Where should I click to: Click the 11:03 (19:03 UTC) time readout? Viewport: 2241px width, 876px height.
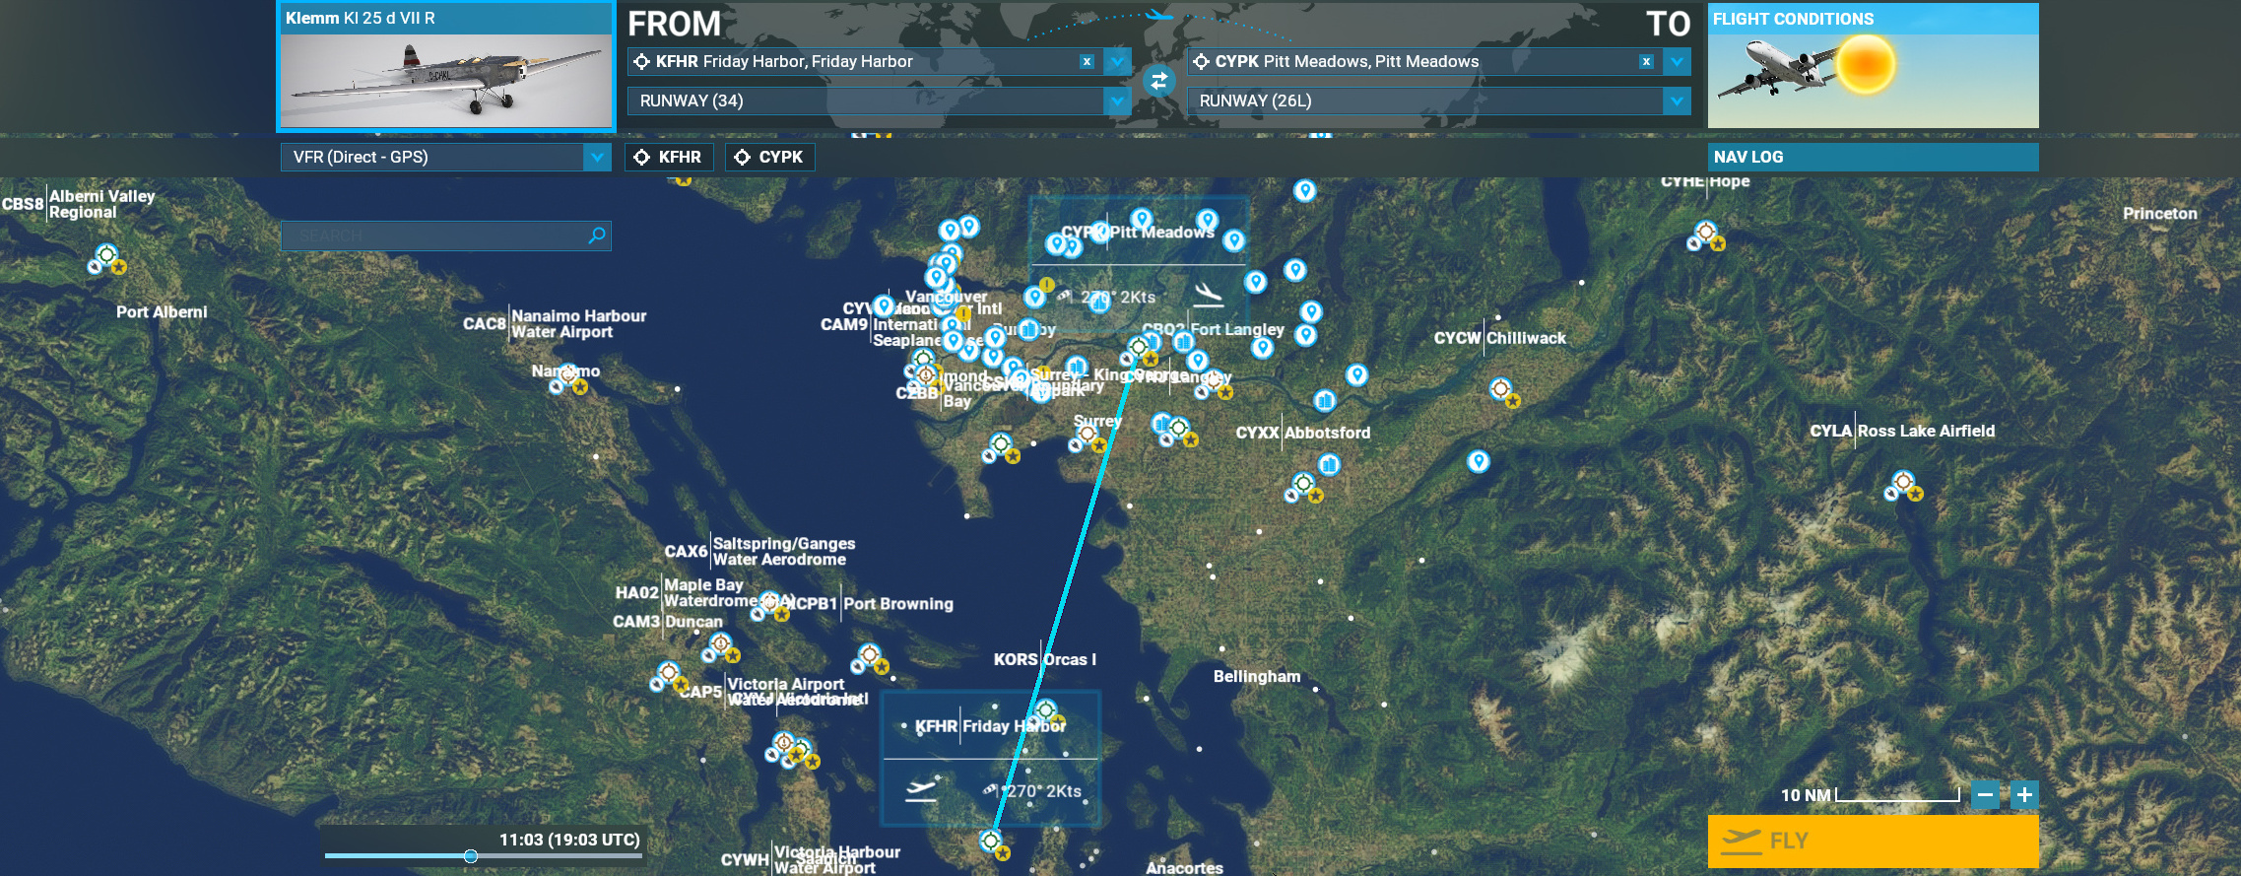569,840
